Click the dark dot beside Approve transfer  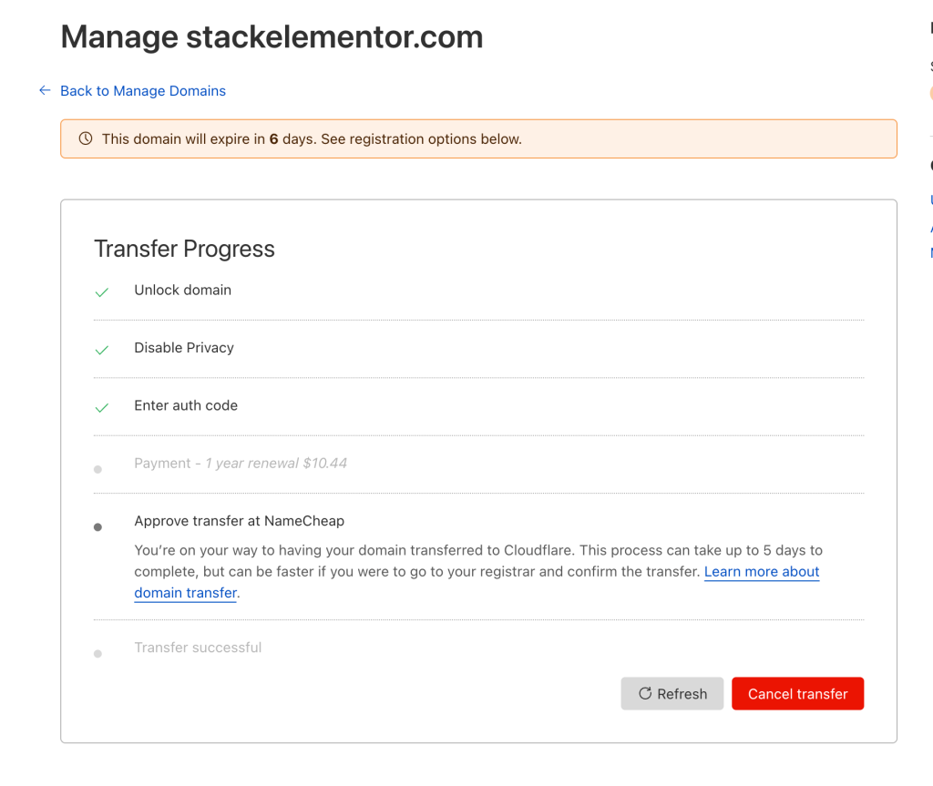(98, 527)
